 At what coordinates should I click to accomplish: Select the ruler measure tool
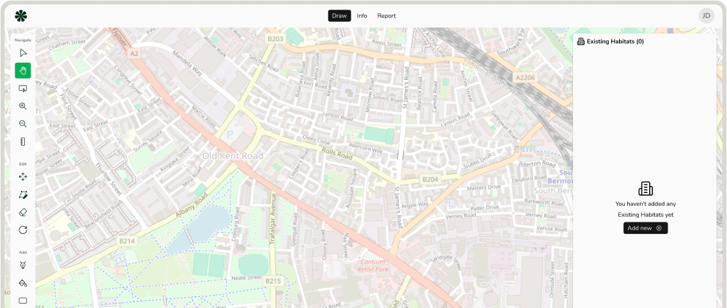click(23, 142)
